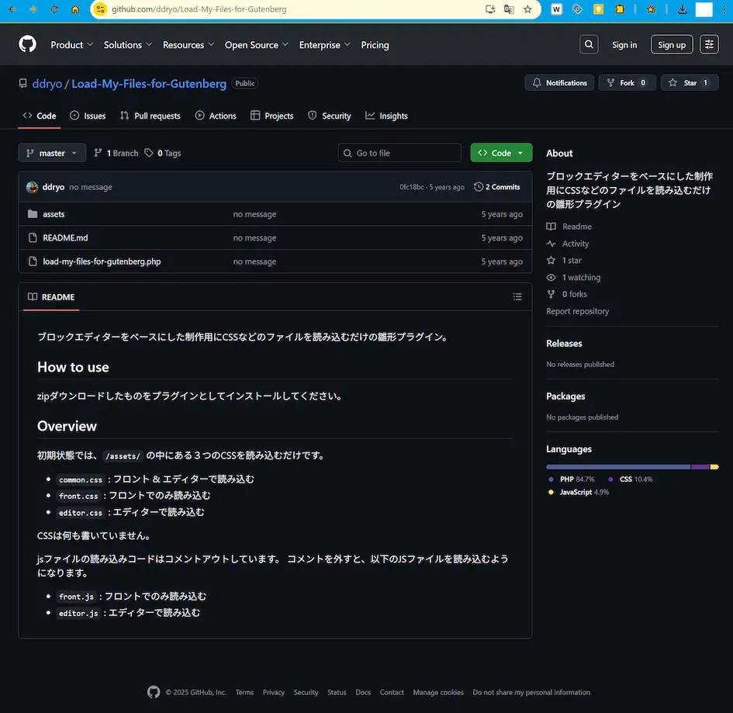Expand the Open Source menu
Viewport: 733px width, 713px height.
tap(256, 45)
